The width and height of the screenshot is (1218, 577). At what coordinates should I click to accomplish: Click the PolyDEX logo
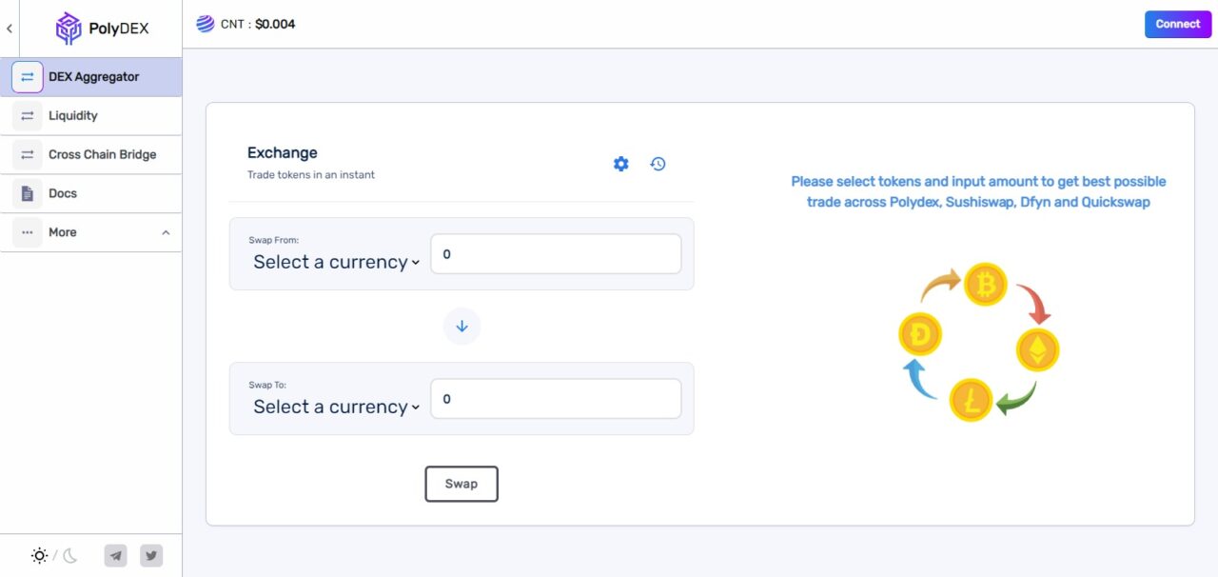click(102, 29)
